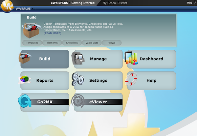
Task: Click the Views button
Action: tap(112, 43)
